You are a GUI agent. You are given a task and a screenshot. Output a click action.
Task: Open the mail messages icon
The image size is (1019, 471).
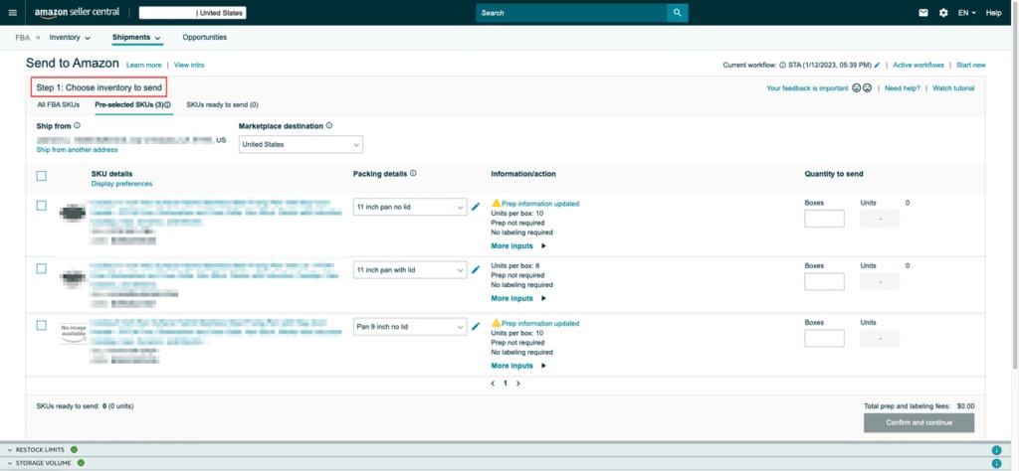tap(922, 13)
